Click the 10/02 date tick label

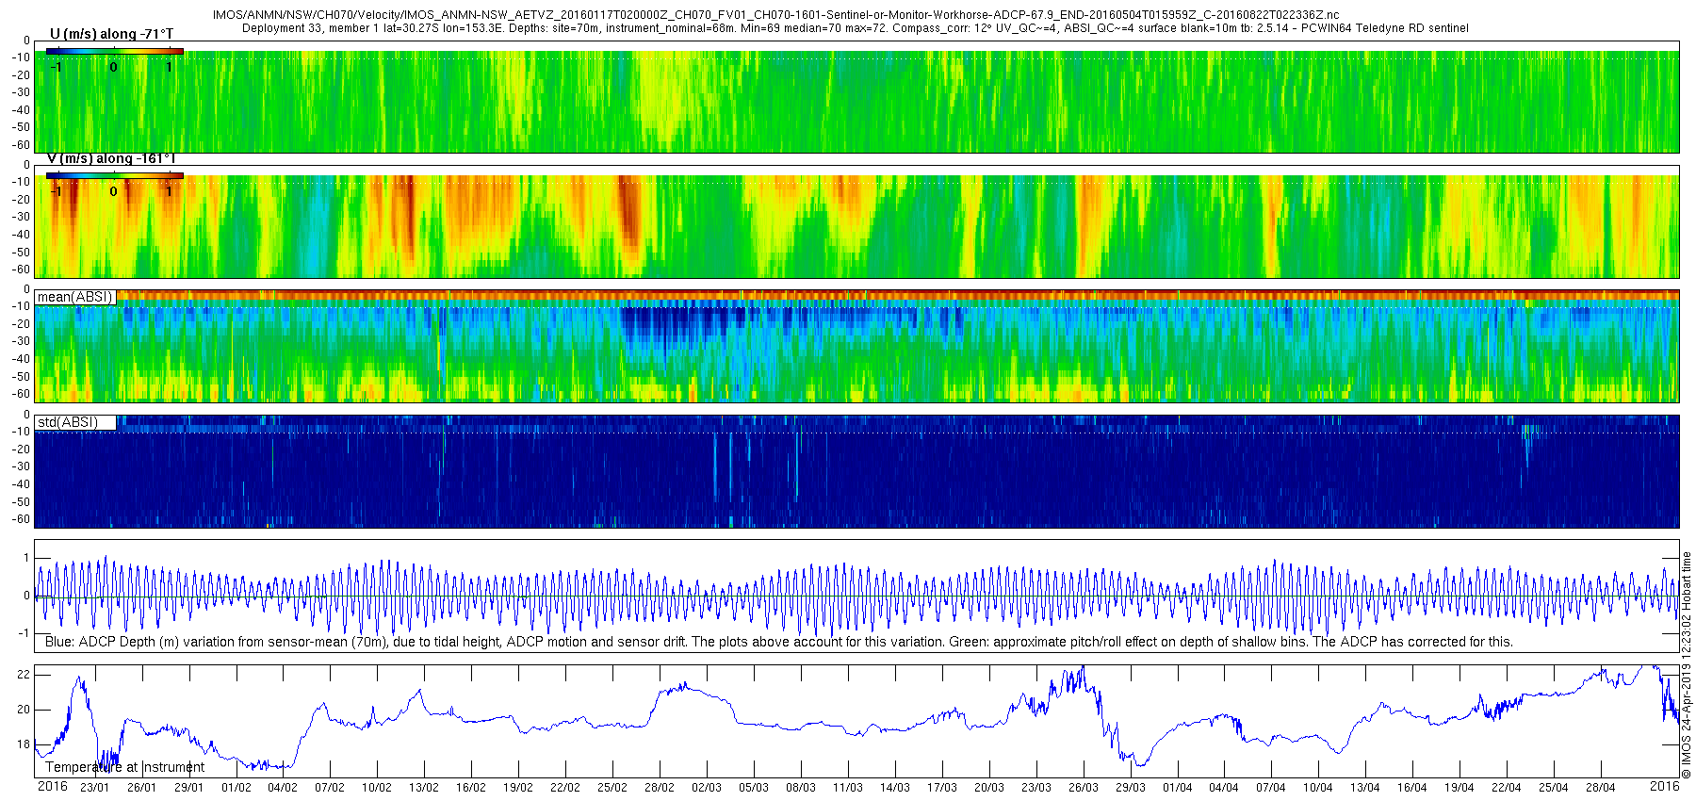point(377,788)
